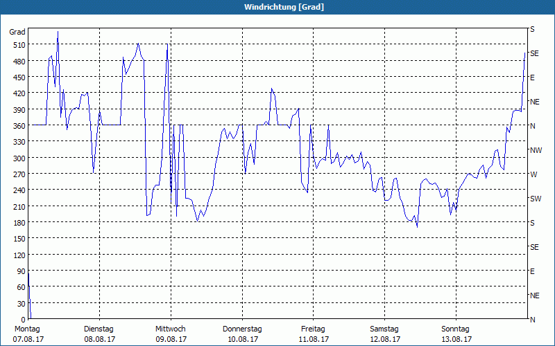Click the 510 value on the degree axis

(x=19, y=45)
